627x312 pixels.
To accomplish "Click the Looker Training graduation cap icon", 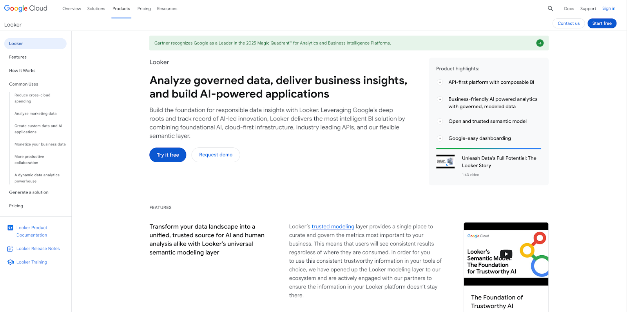I will 11,262.
